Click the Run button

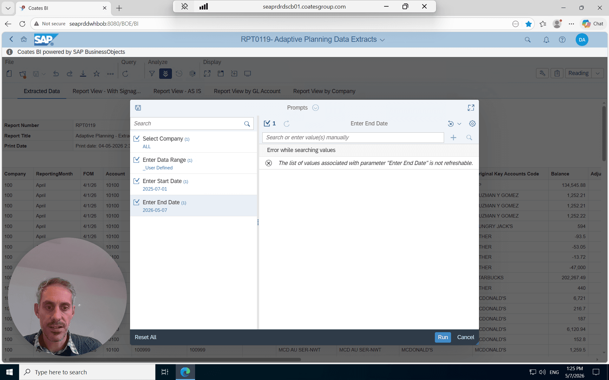[x=443, y=337]
